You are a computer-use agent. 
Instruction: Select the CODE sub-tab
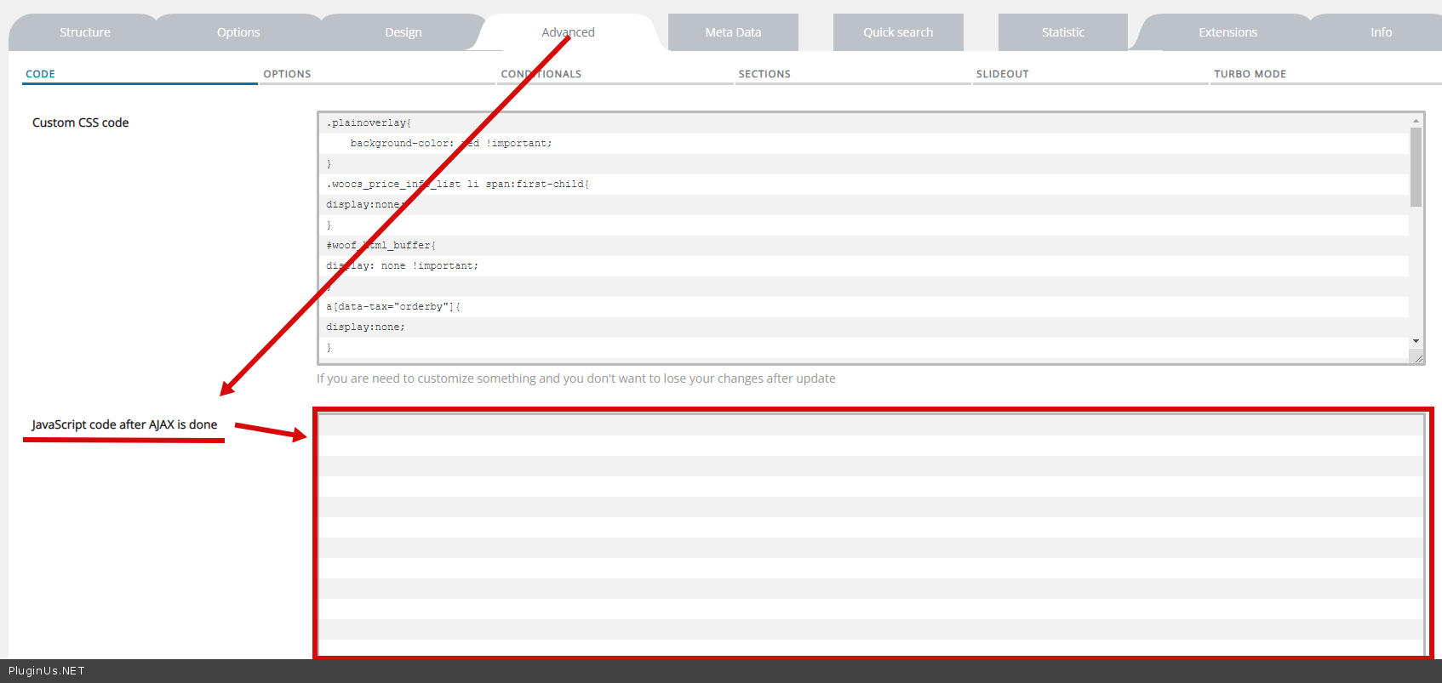(40, 74)
